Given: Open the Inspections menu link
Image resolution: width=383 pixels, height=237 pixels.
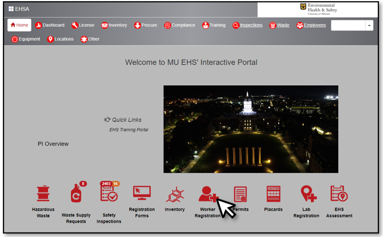Looking at the screenshot, I should 247,25.
